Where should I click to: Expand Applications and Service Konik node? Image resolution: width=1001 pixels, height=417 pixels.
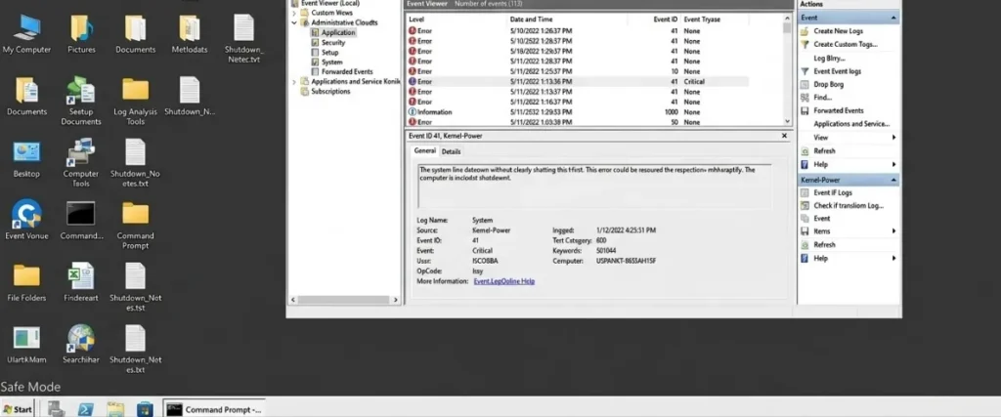pyautogui.click(x=294, y=82)
